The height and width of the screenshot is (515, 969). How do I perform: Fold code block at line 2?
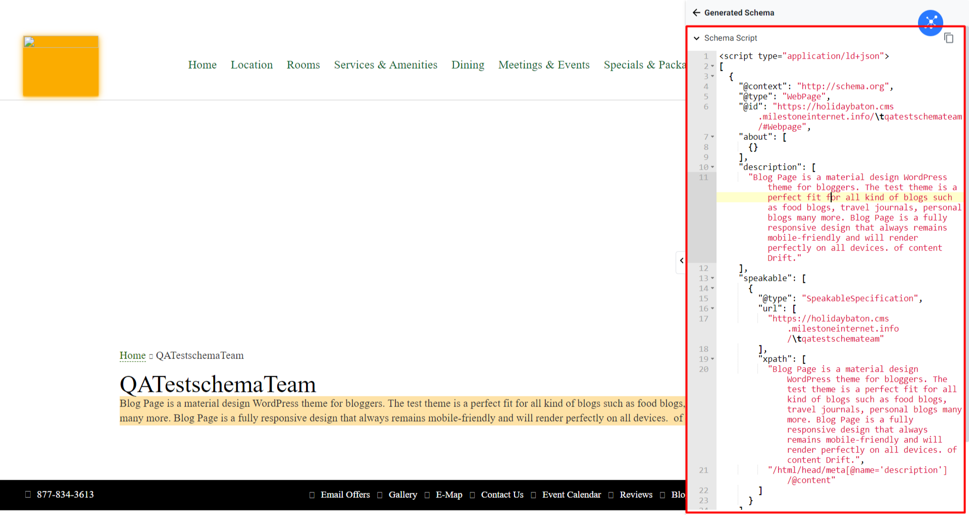(x=712, y=66)
